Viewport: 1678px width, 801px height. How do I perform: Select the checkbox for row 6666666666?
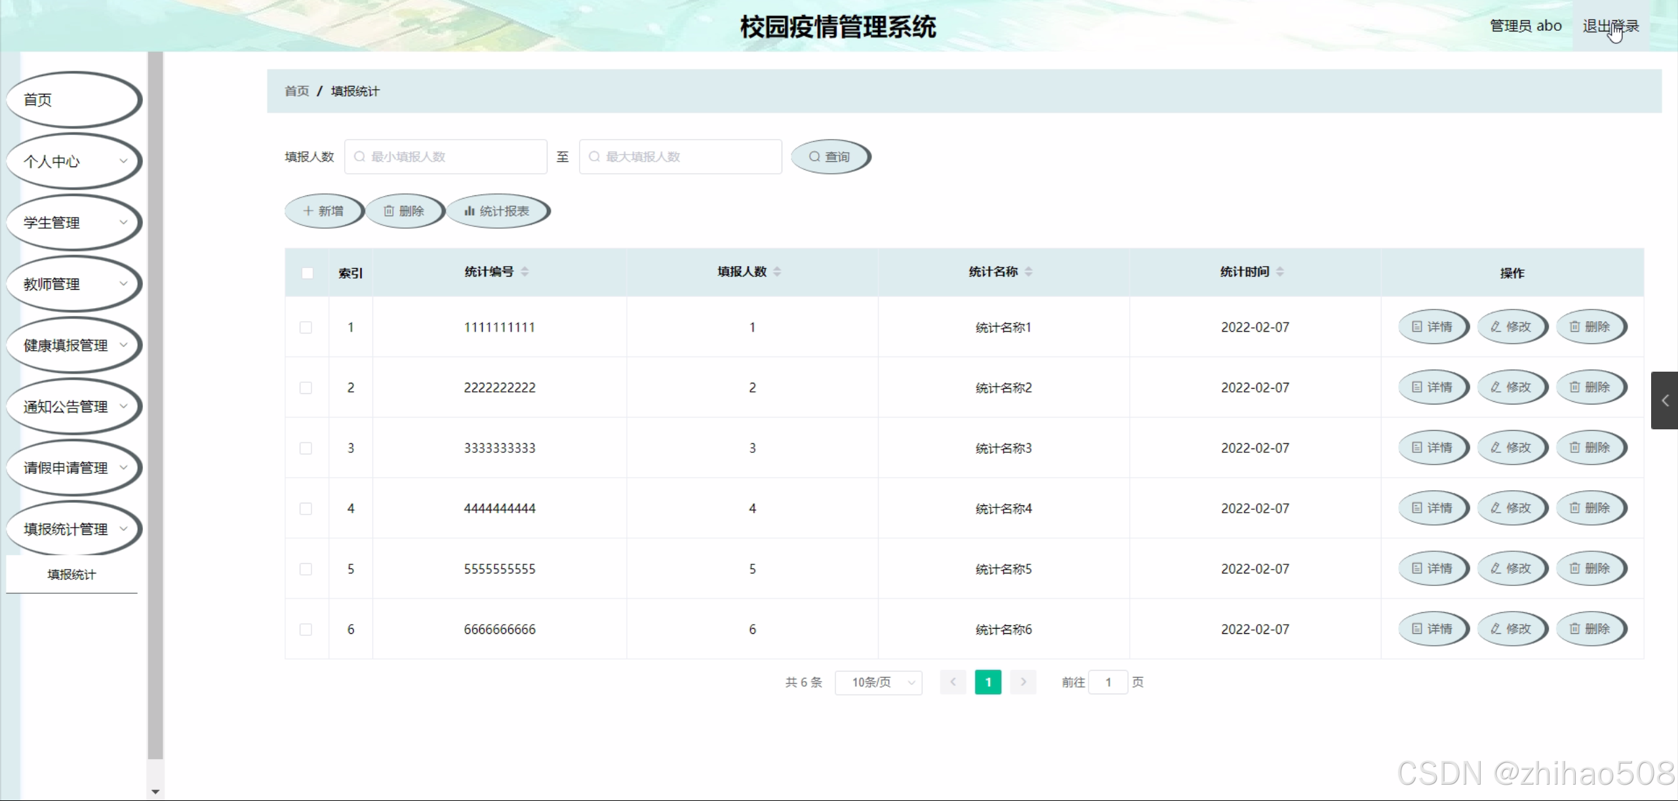306,629
